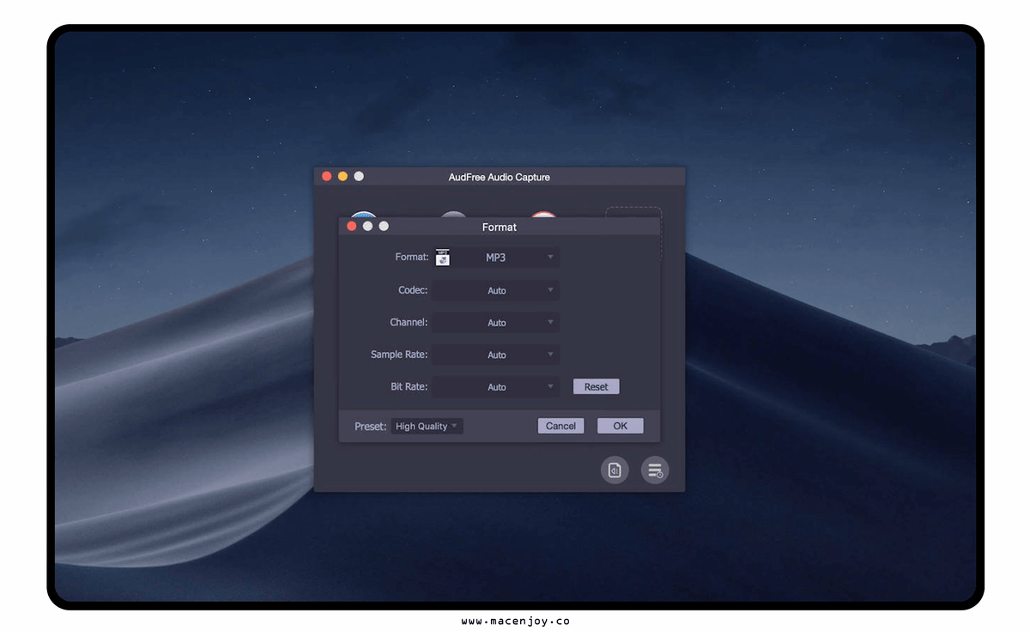
Task: Minimize the AudFree Audio Capture main window
Action: click(342, 176)
